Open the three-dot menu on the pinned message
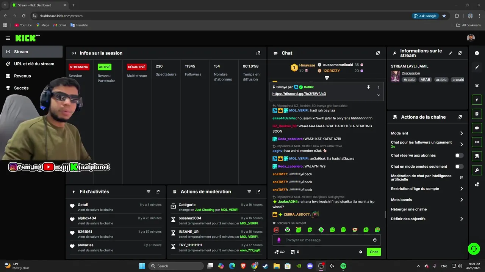 pos(379,87)
